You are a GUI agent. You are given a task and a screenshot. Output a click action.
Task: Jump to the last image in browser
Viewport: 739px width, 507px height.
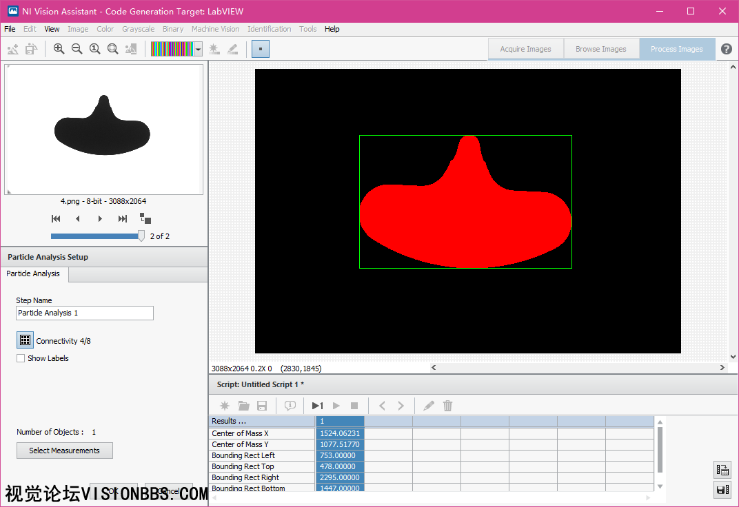(123, 218)
